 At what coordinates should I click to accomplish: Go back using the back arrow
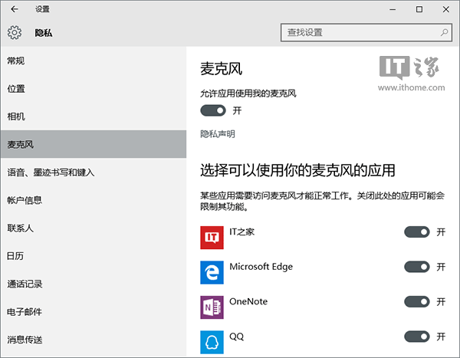(15, 9)
